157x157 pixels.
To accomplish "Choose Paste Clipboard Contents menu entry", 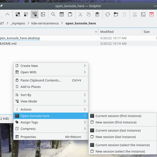I will 51,80.
